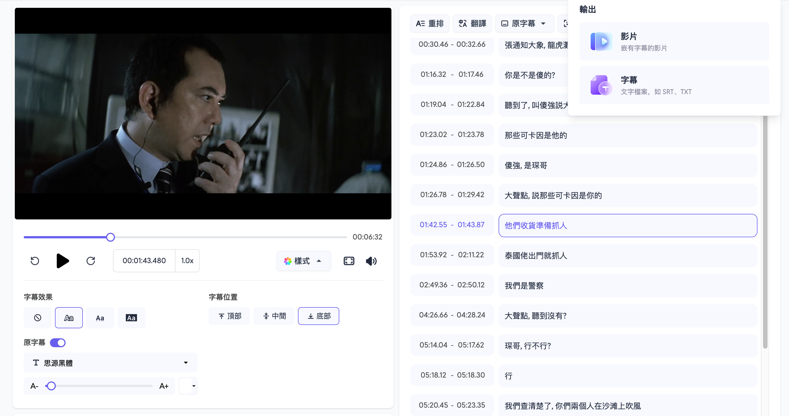Click play button to resume playback
Screen dimensions: 789x416
click(62, 261)
